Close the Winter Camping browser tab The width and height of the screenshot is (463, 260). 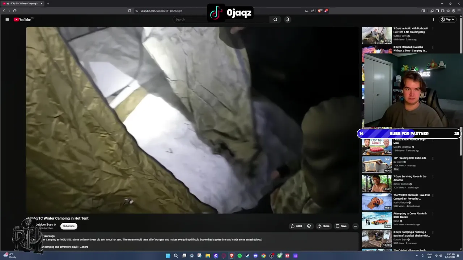41,4
